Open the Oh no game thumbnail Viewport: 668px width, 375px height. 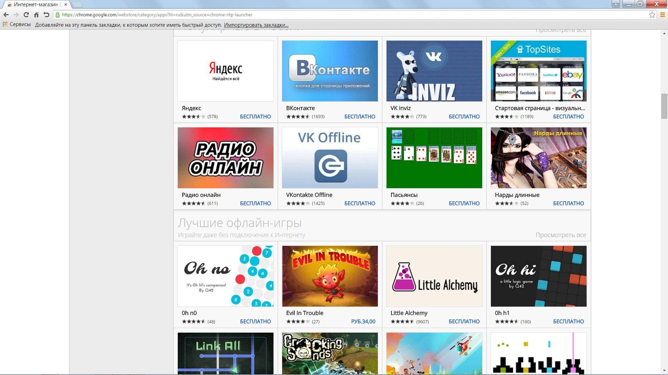click(x=225, y=276)
